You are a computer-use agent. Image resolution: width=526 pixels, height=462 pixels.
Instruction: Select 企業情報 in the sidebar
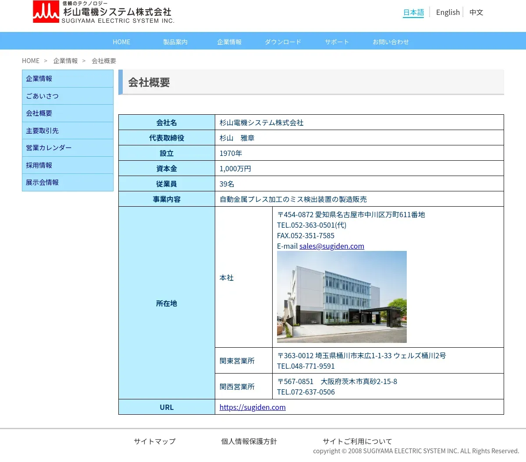point(68,79)
